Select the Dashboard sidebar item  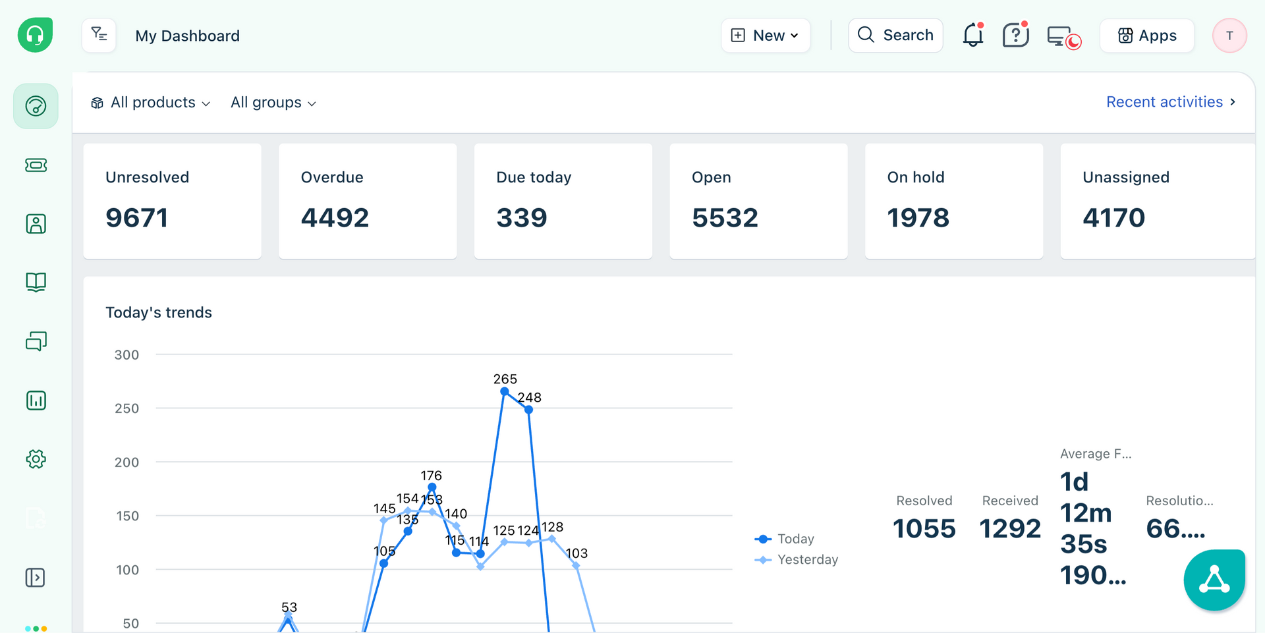pos(36,106)
